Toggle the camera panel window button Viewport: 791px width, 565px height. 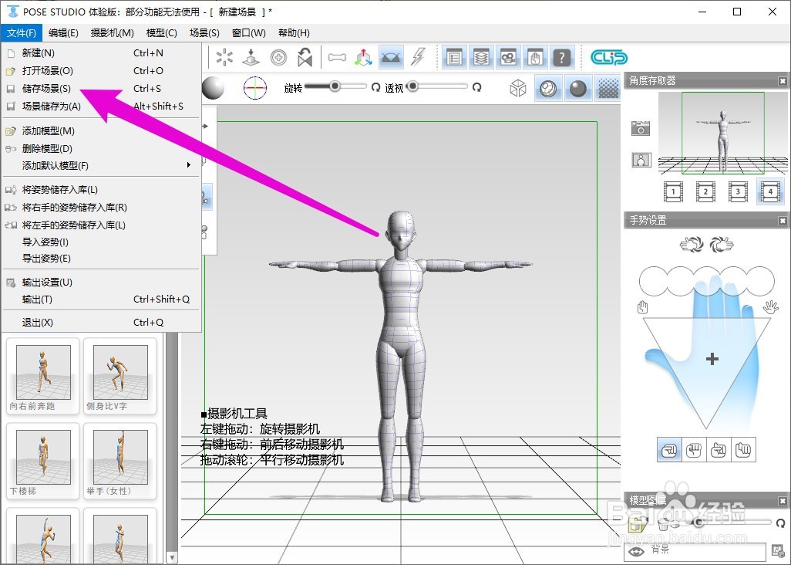point(508,58)
